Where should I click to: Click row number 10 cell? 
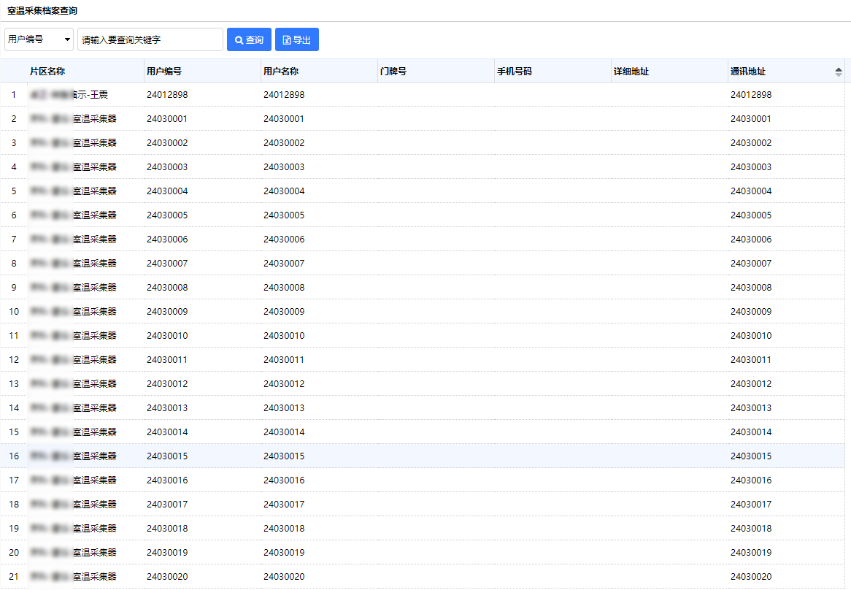click(x=14, y=312)
